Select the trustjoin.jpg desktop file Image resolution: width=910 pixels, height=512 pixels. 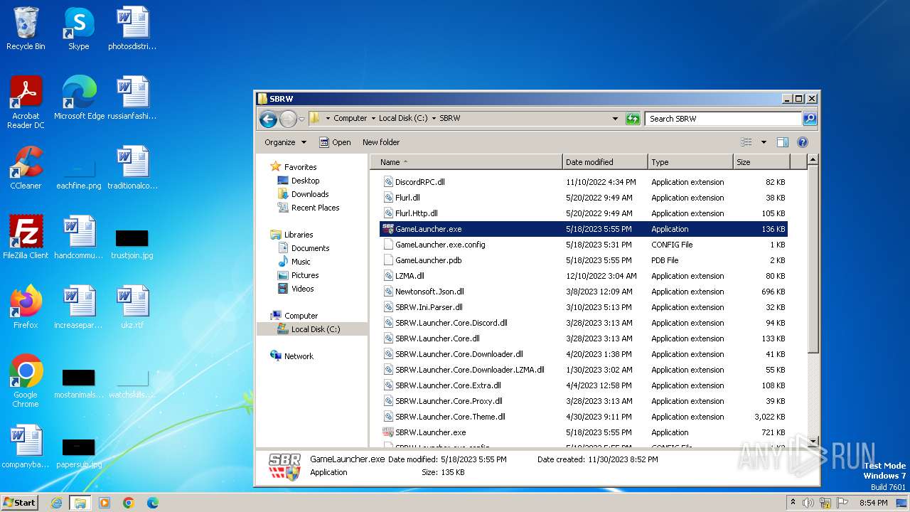[132, 244]
